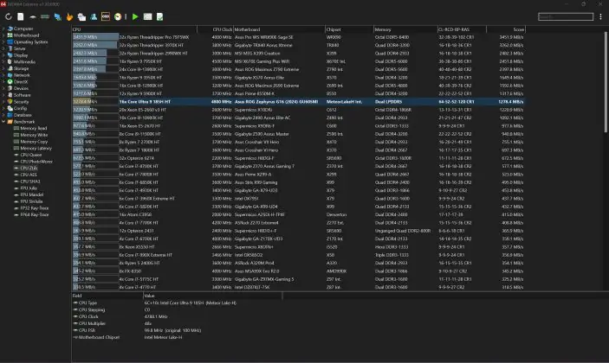609x363 pixels.
Task: Start the System Stability Test flame icon
Action: click(x=69, y=16)
